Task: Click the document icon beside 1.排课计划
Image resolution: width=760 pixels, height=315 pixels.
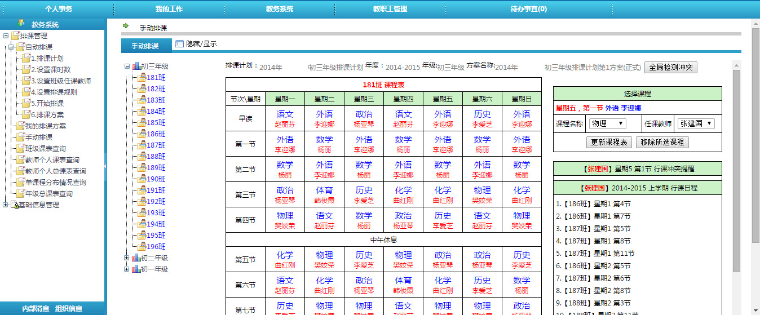Action: pyautogui.click(x=26, y=59)
